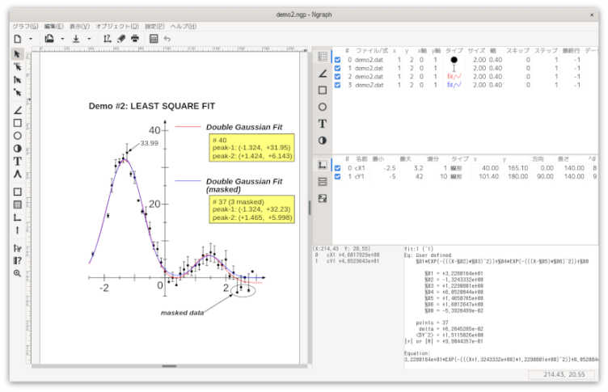Uncheck data file 0 demo2.dat checkbox
Image resolution: width=608 pixels, height=392 pixels.
coord(338,60)
